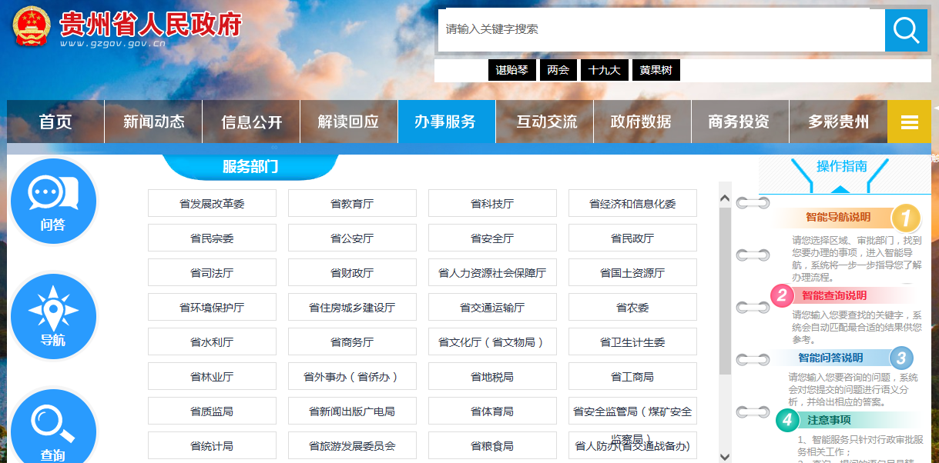This screenshot has height=463, width=939.
Task: Click the 两会 hot keyword tag
Action: click(558, 70)
